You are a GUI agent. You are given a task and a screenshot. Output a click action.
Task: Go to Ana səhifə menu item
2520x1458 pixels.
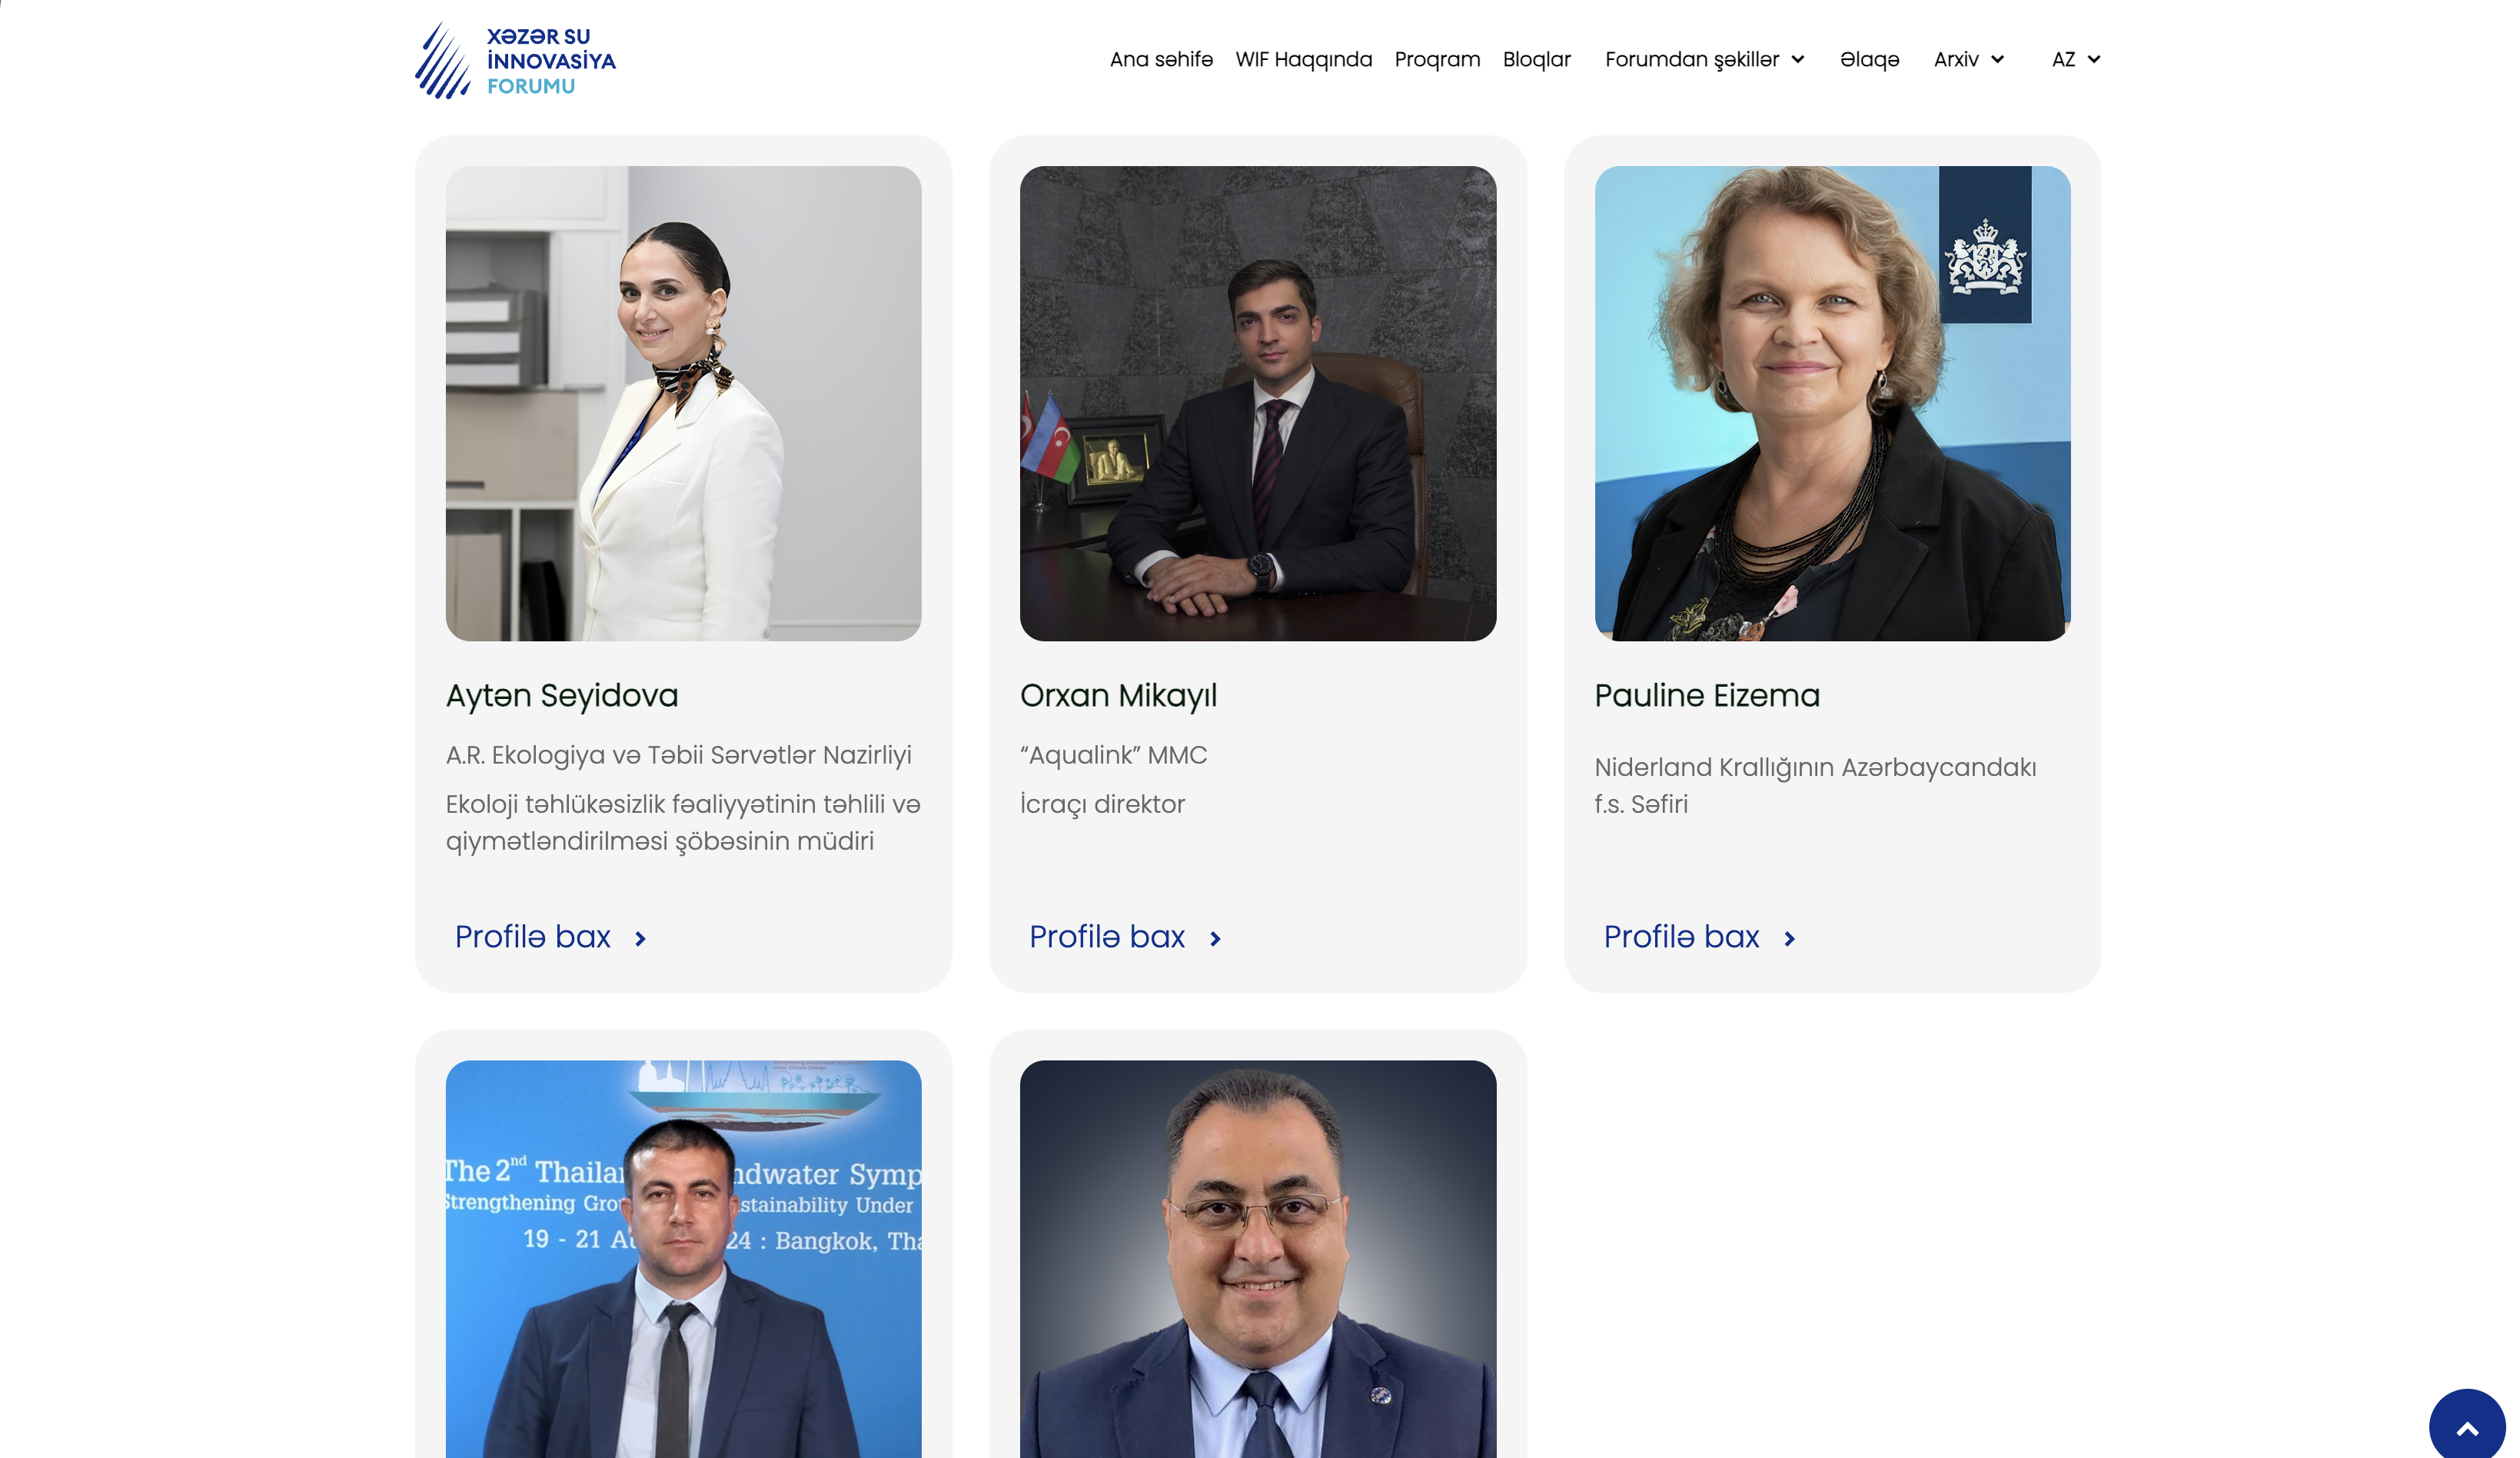[1161, 59]
